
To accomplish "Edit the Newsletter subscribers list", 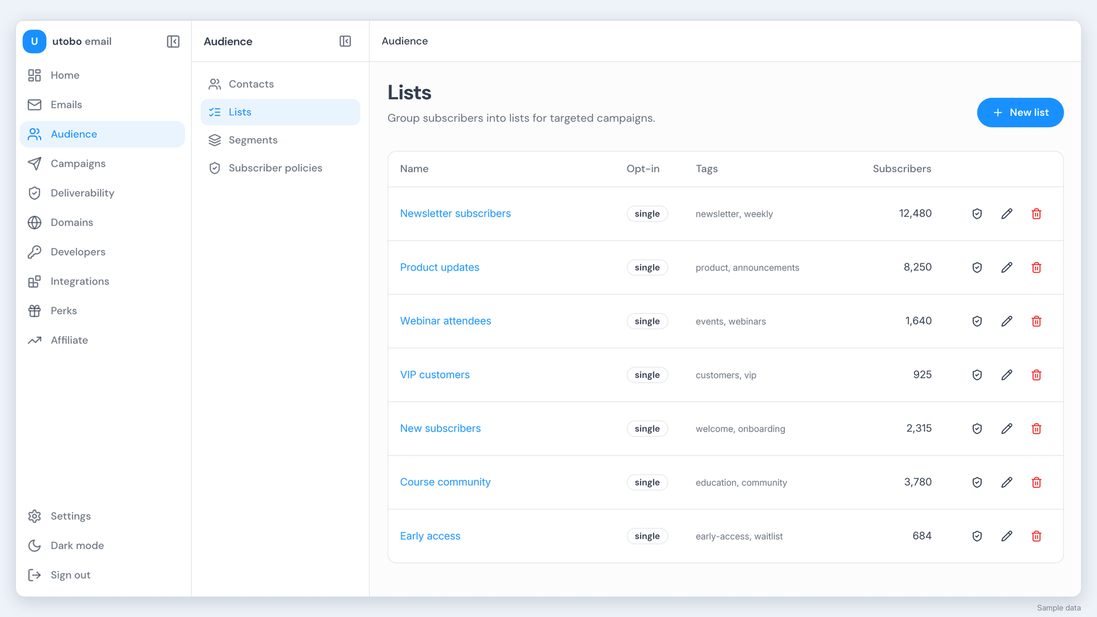I will click(x=1006, y=214).
